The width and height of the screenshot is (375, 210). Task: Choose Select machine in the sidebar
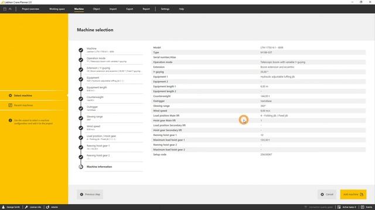(23, 96)
